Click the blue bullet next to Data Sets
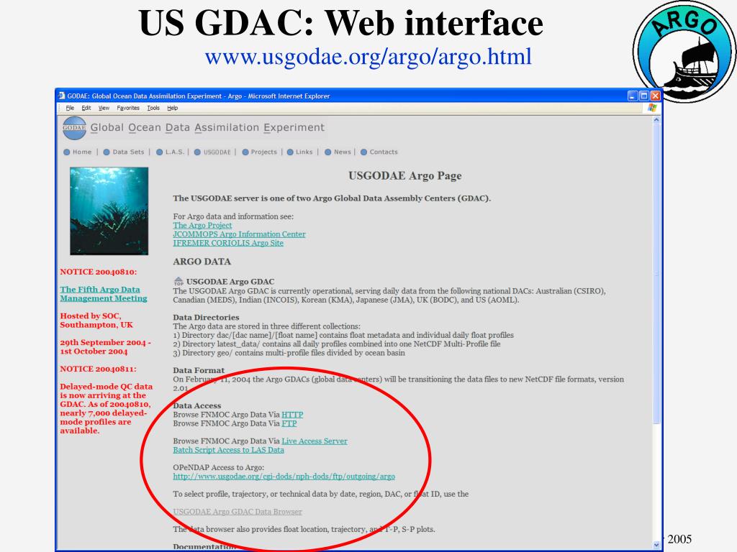The width and height of the screenshot is (737, 552). click(107, 152)
